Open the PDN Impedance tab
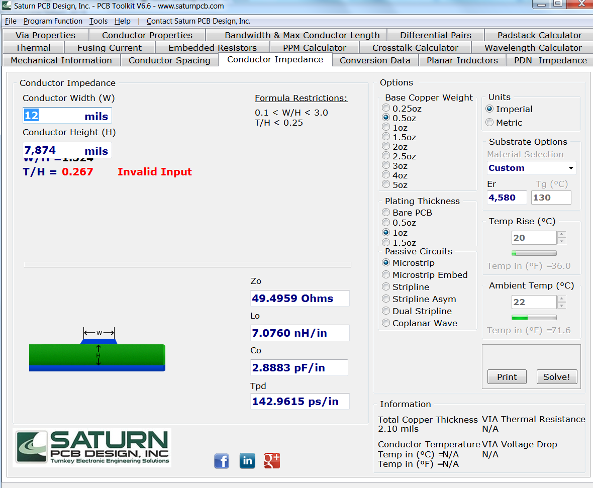 pos(550,60)
